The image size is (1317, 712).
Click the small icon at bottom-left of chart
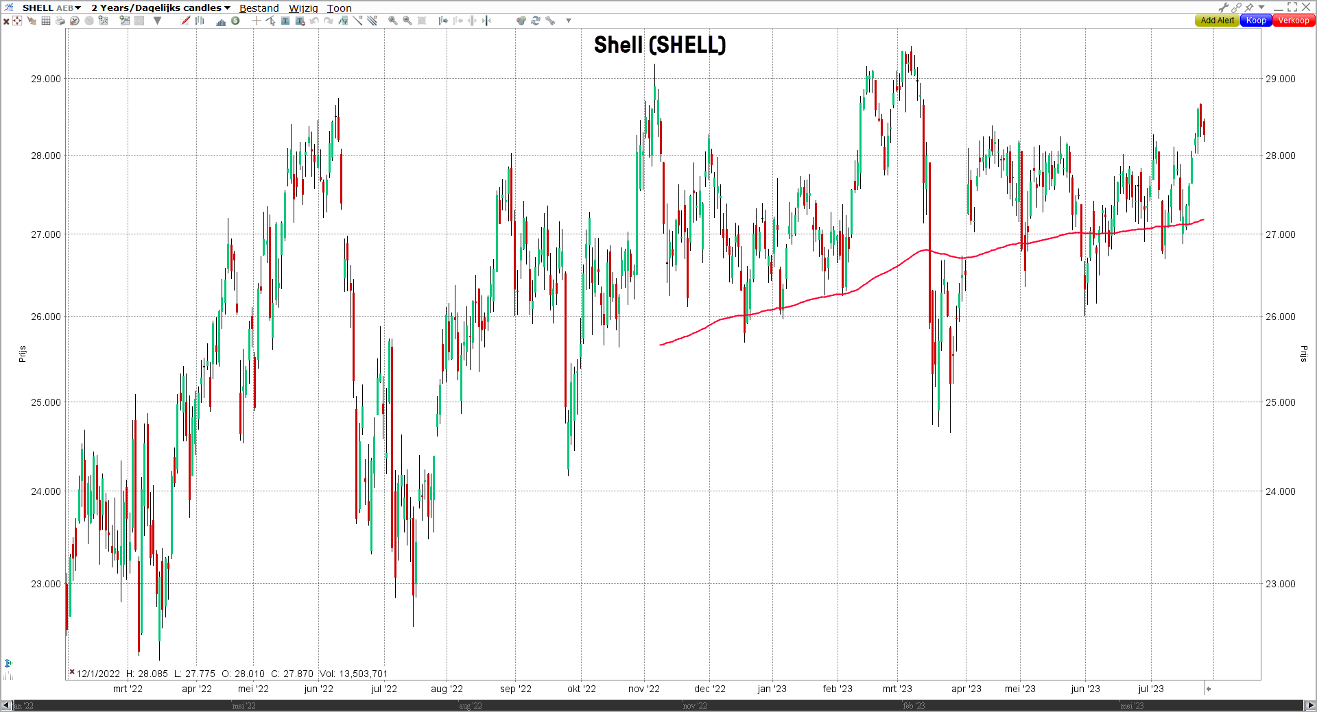coord(8,663)
